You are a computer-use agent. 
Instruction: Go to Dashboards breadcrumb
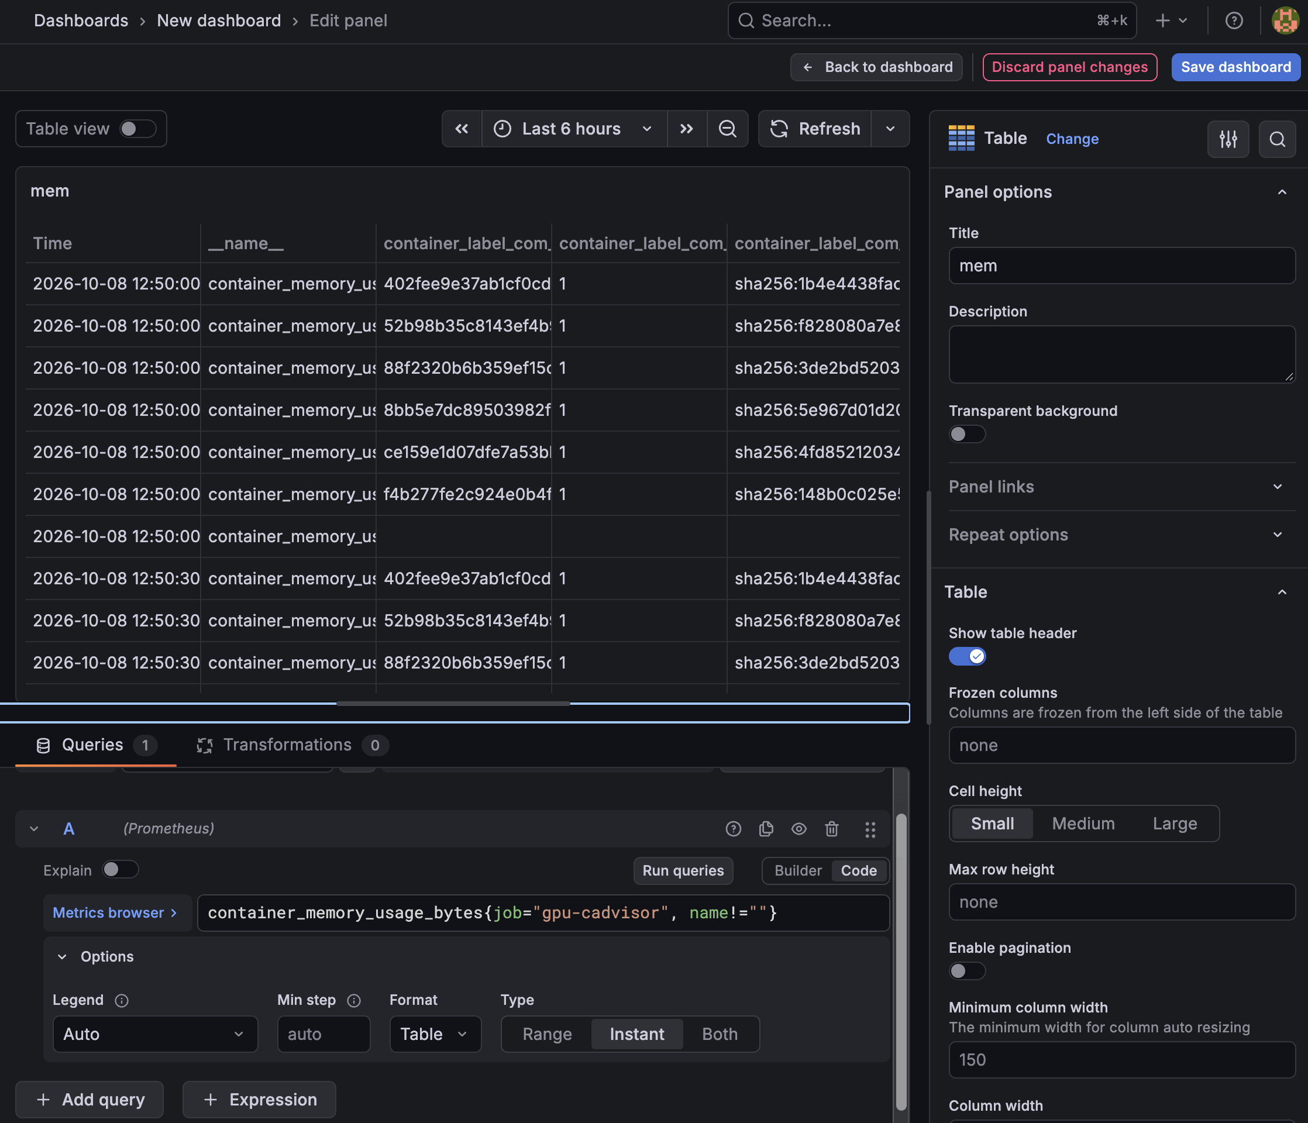tap(81, 21)
